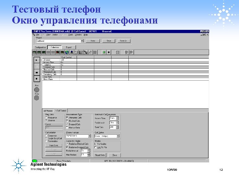239x179 pixels.
Task: Click the Reset Stats button
Action: point(100,155)
